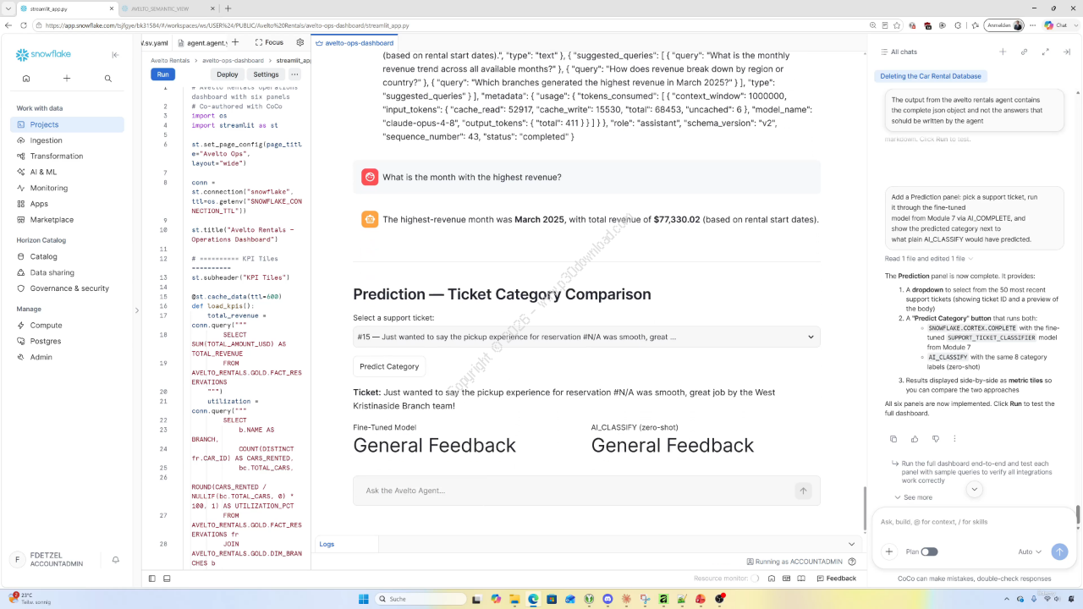Toggle Focus mode in the editor

tap(267, 42)
